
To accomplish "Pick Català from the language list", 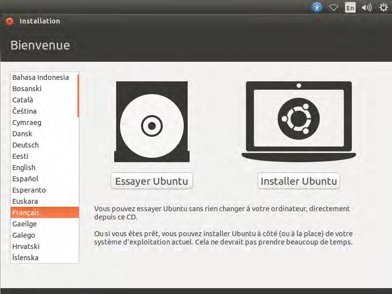I will click(23, 100).
